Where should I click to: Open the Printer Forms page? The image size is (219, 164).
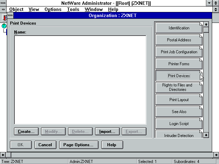point(179,64)
